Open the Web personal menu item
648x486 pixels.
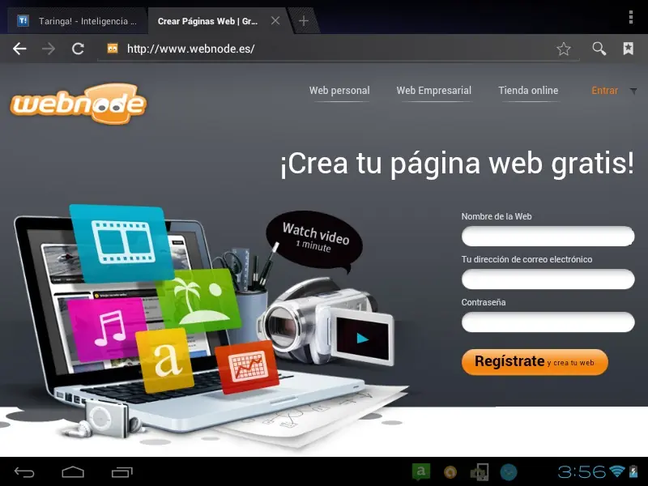(x=339, y=91)
